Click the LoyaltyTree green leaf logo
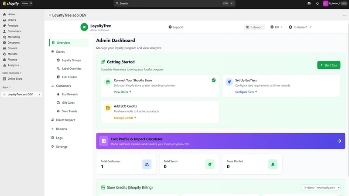Image resolution: width=349 pixels, height=196 pixels. [x=84, y=27]
